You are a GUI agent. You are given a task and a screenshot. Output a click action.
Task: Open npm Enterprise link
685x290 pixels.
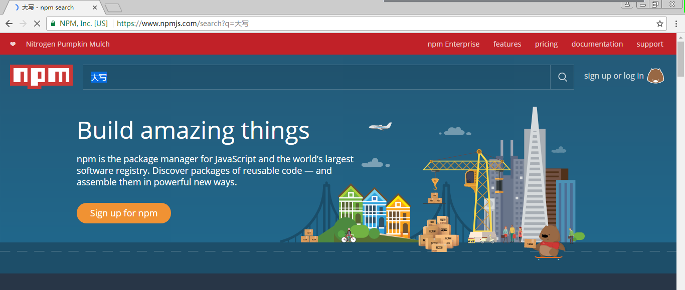(453, 44)
